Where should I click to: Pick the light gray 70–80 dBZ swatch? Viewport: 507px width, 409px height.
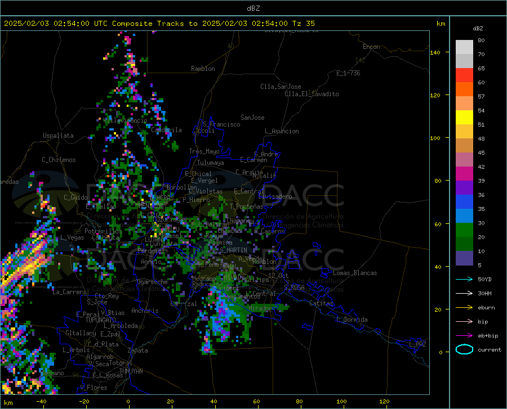pyautogui.click(x=464, y=47)
